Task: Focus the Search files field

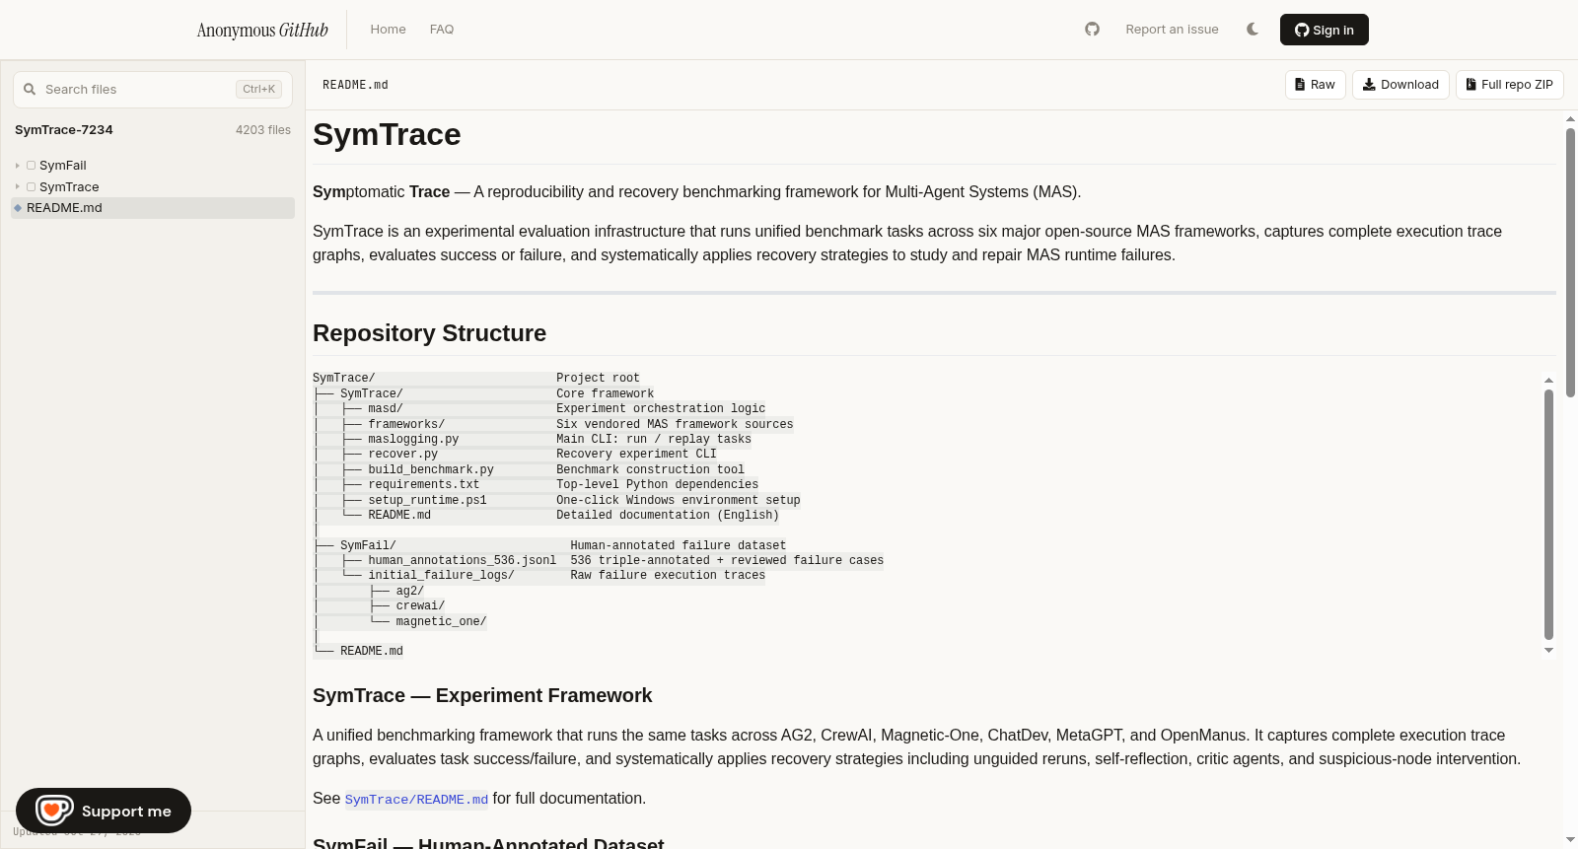Action: [153, 90]
